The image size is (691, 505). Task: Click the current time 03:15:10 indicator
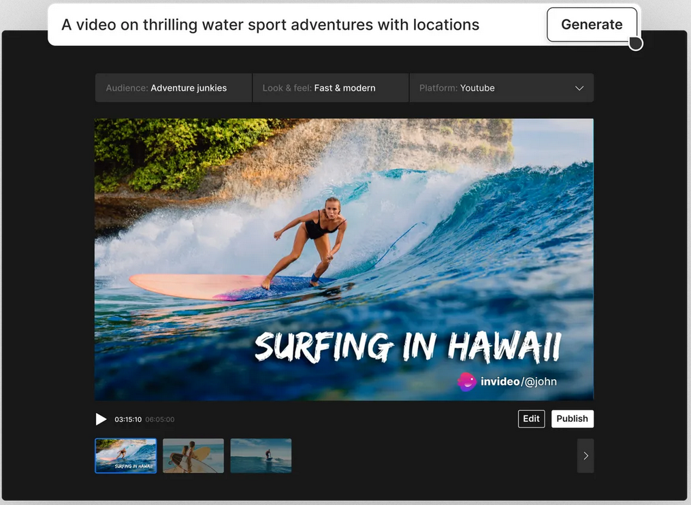pos(128,419)
